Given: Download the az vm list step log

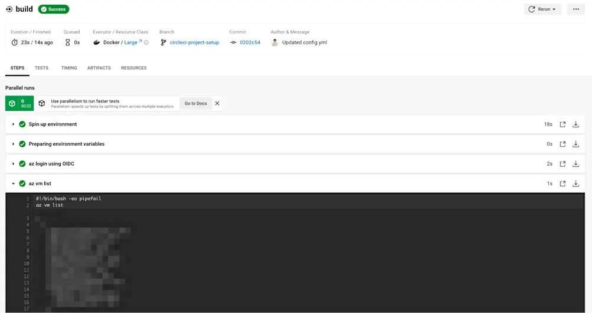Looking at the screenshot, I should (575, 184).
